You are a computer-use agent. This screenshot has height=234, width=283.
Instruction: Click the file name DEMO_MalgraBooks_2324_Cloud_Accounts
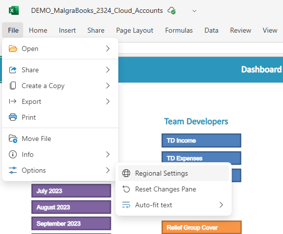click(x=97, y=11)
